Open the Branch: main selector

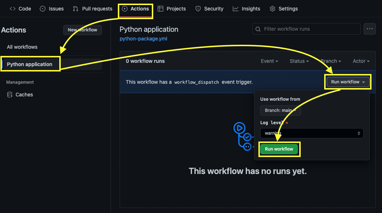280,110
